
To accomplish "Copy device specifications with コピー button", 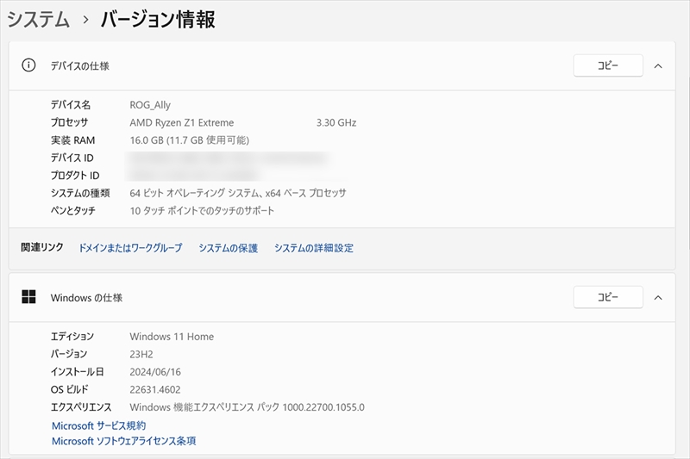I will [608, 65].
